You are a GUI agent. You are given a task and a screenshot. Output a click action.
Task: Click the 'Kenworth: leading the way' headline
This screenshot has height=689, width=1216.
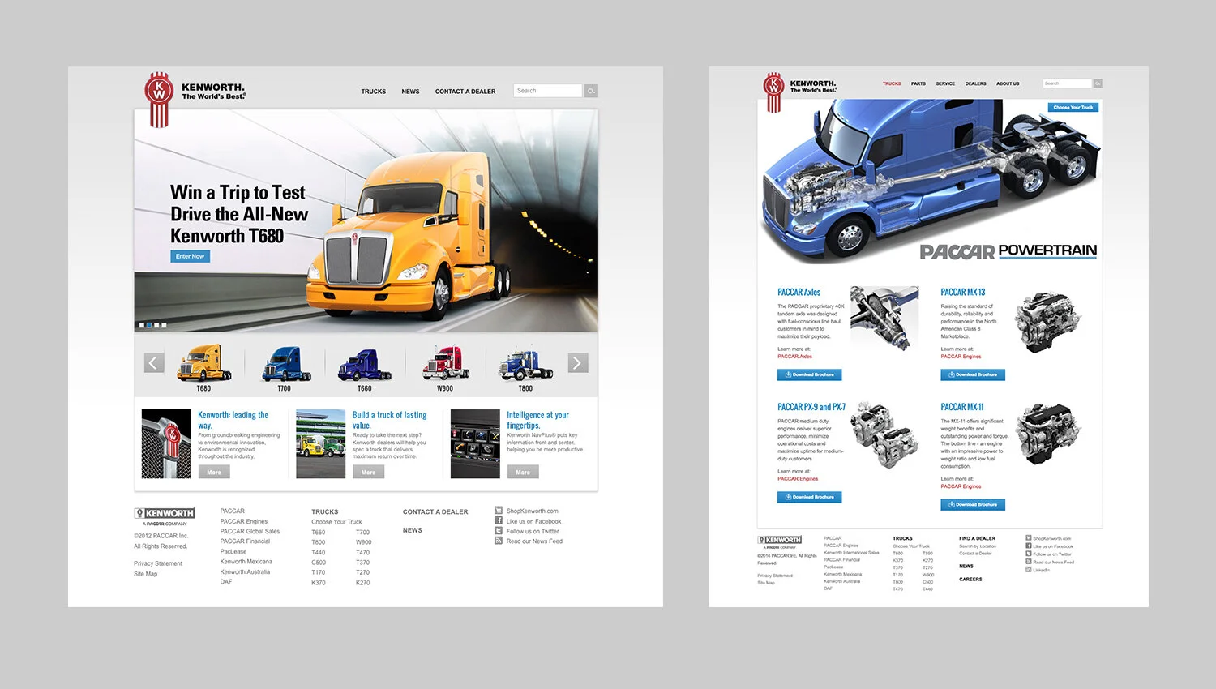(233, 420)
